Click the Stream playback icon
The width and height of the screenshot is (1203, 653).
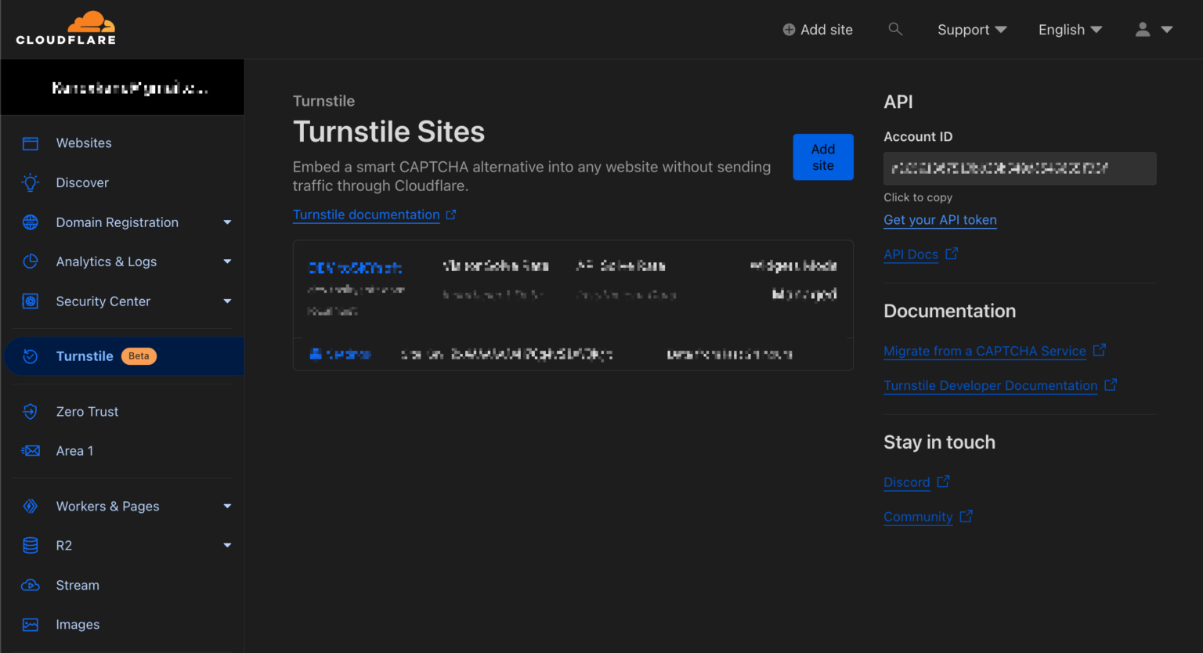[30, 585]
